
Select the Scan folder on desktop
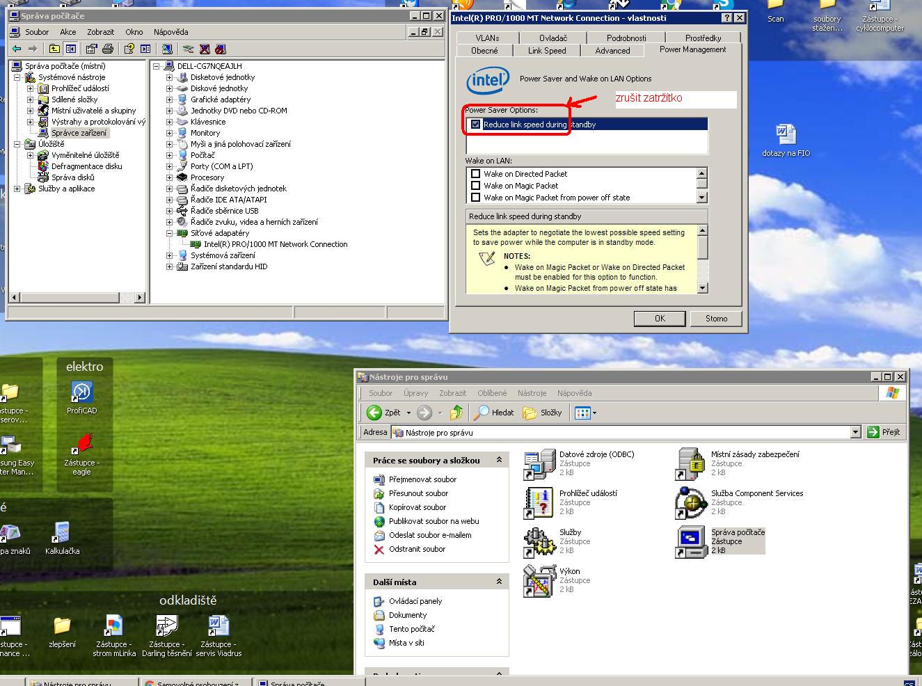pos(775,6)
